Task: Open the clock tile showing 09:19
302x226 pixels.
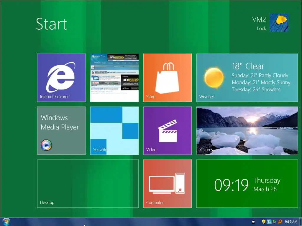Action: 247,184
